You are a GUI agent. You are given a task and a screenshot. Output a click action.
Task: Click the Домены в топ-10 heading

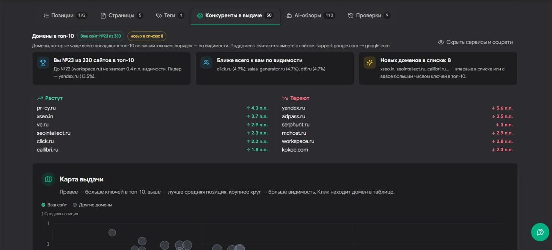53,36
